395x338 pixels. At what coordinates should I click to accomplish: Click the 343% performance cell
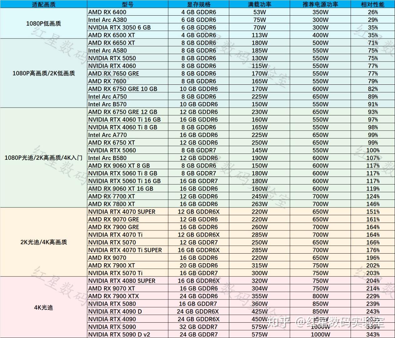tap(372, 335)
